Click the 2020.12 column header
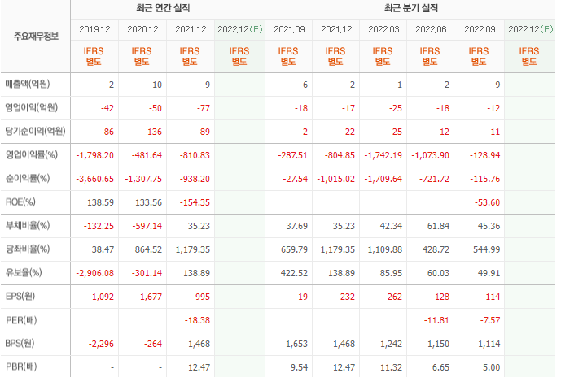This screenshot has height=377, width=561. (x=142, y=29)
